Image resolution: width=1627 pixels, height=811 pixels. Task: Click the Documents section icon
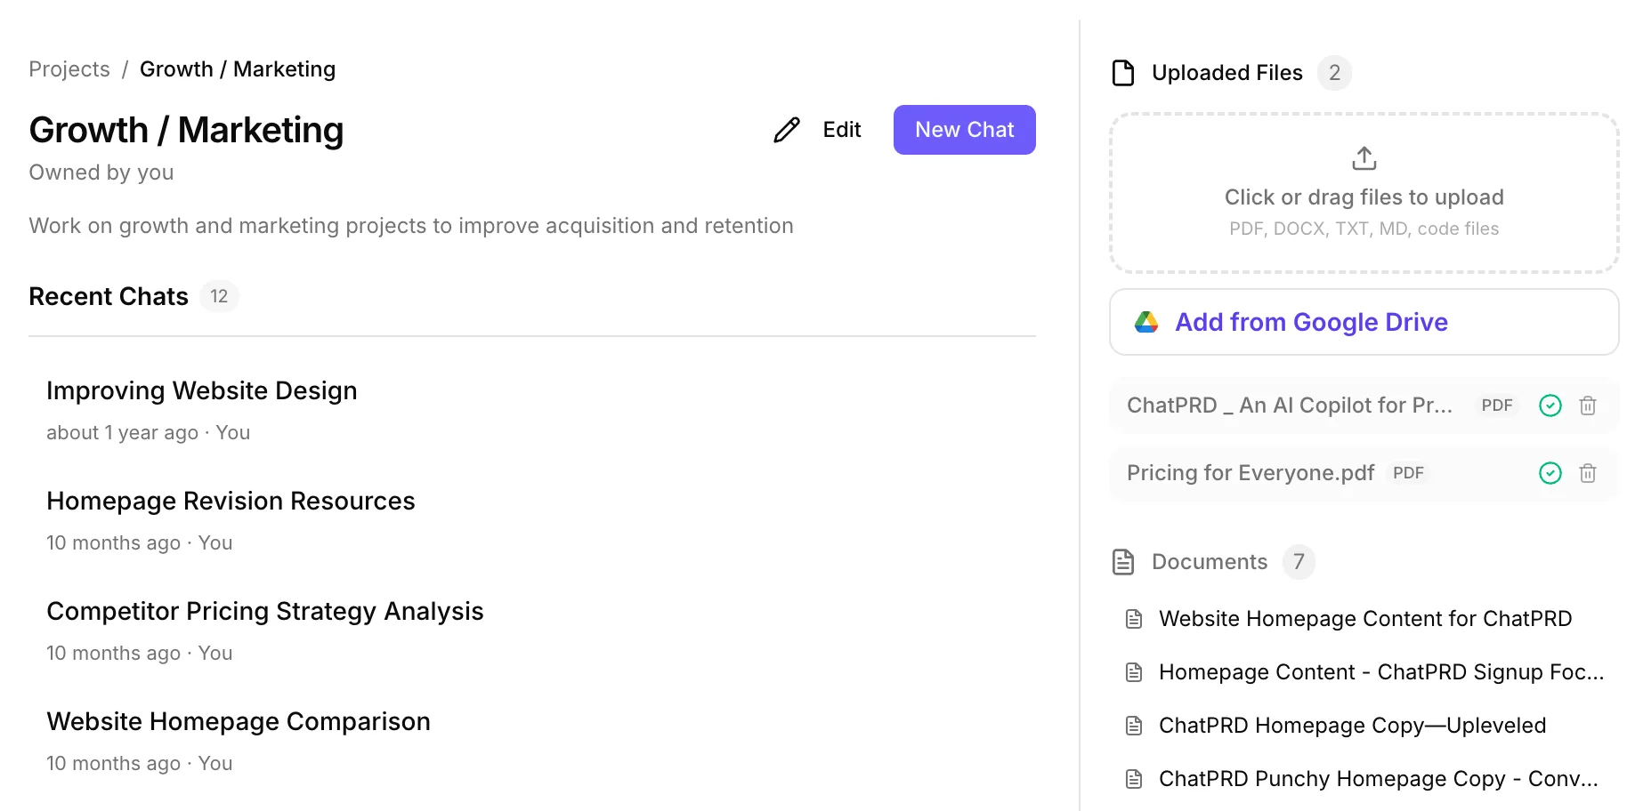coord(1124,561)
